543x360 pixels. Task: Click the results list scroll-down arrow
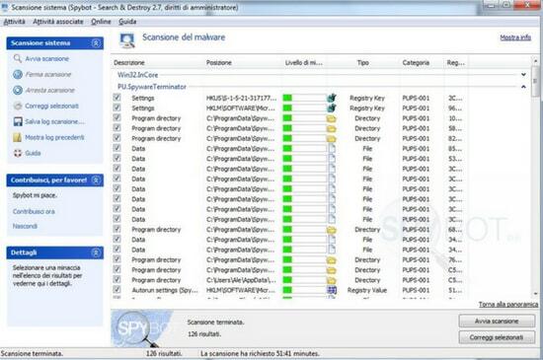(x=535, y=294)
